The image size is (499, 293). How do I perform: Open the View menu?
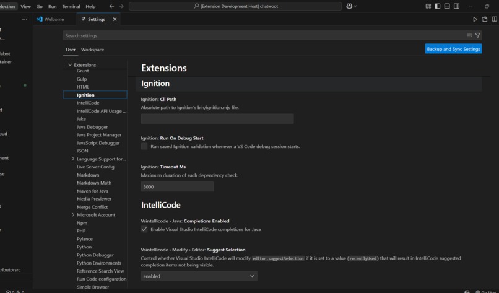[x=26, y=6]
